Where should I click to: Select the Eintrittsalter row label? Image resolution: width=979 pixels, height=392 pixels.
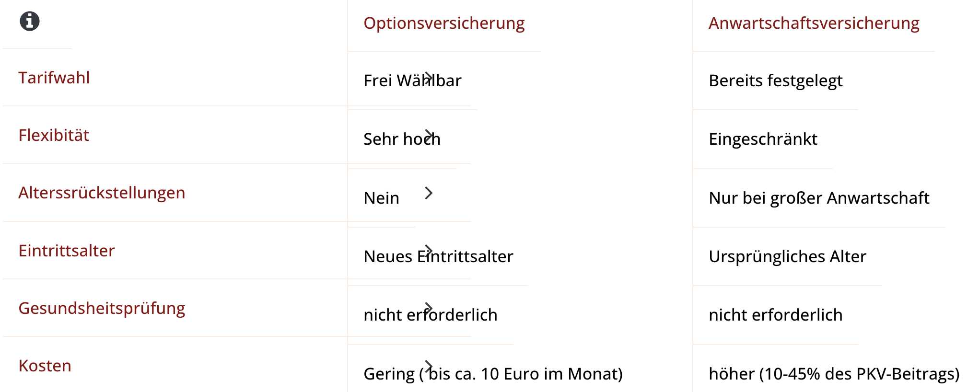[x=67, y=251]
